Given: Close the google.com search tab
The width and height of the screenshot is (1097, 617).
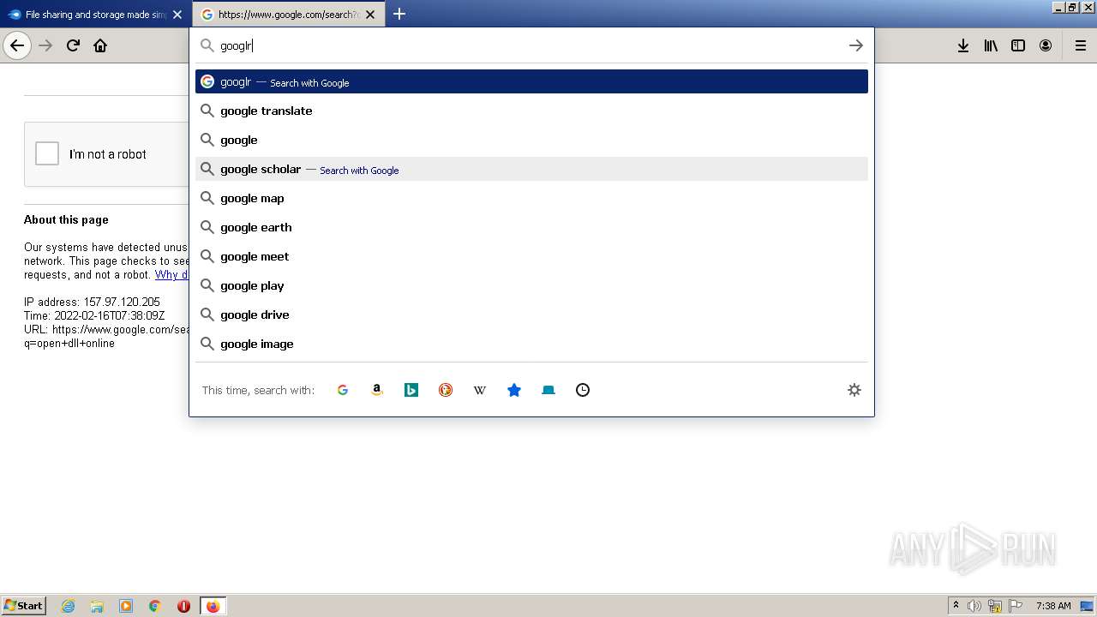Looking at the screenshot, I should point(370,15).
